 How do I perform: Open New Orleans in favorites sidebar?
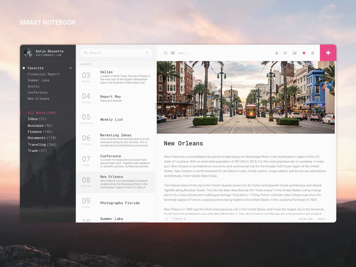38,98
